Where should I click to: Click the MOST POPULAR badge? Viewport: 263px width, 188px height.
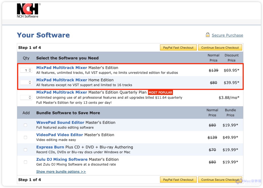coord(160,93)
